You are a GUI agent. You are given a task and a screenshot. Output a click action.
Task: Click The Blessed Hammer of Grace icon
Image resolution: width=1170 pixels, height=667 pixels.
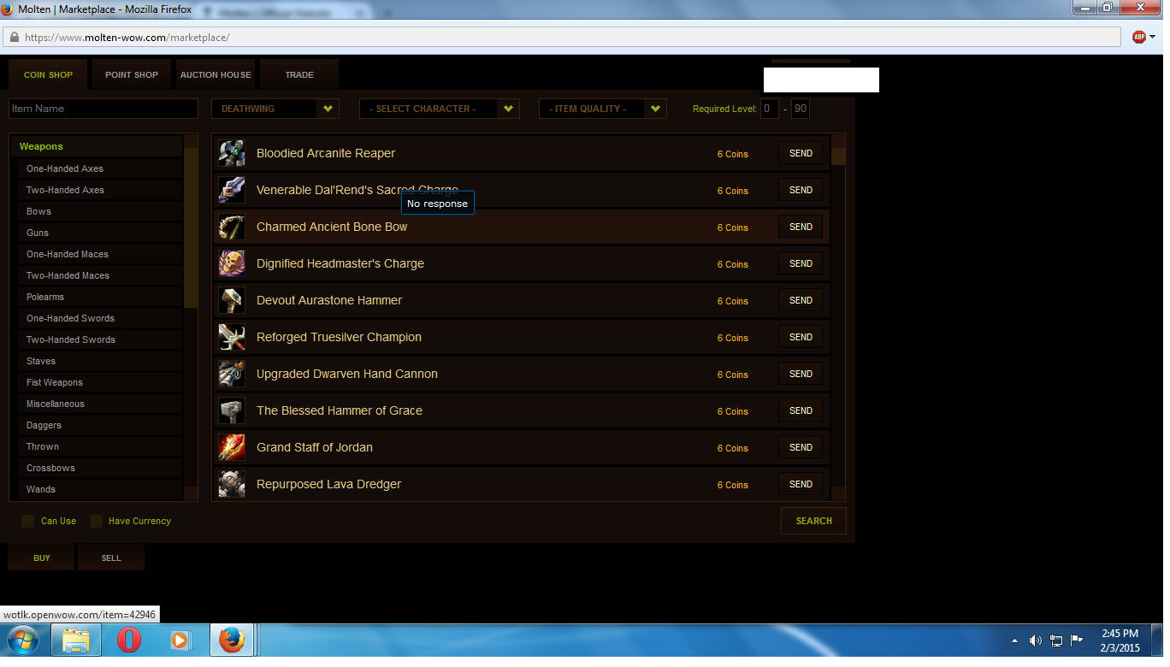coord(232,410)
